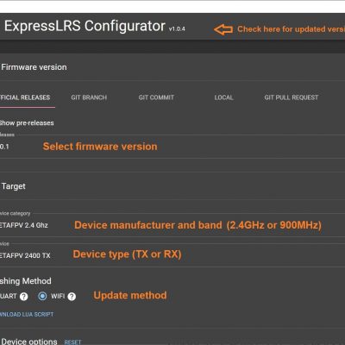Select the WIFI flashing method radio button
This screenshot has width=345, height=345.
tap(42, 296)
